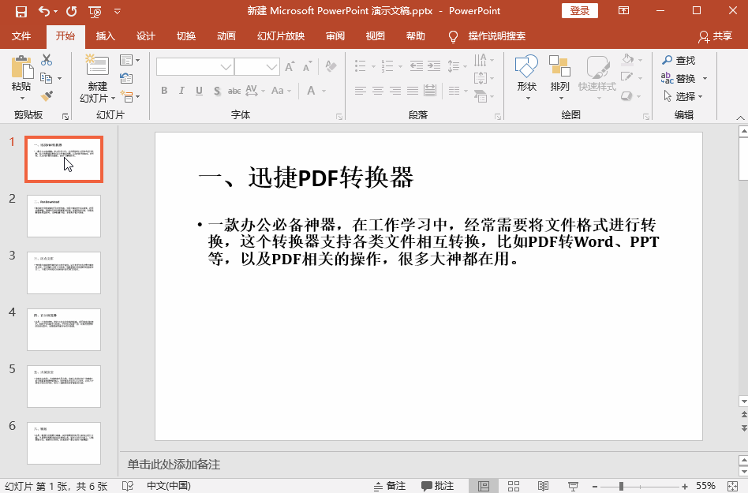Open the font name dropdown
The image size is (748, 493).
point(227,67)
